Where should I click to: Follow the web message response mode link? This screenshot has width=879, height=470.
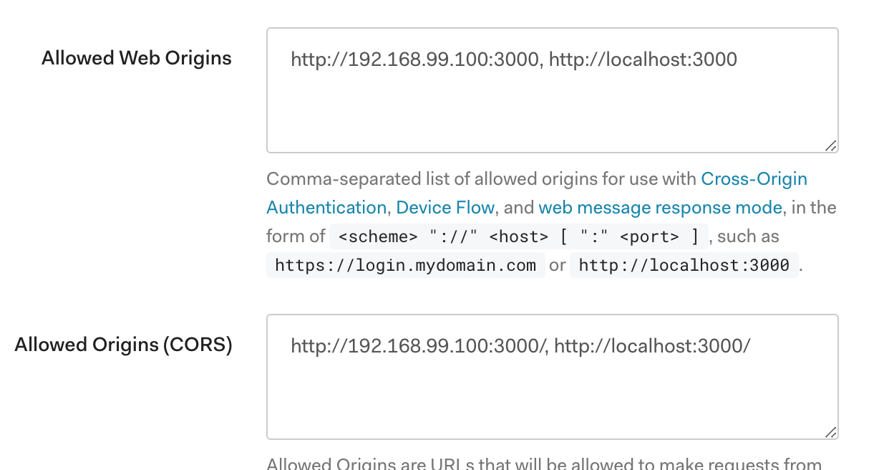[660, 208]
